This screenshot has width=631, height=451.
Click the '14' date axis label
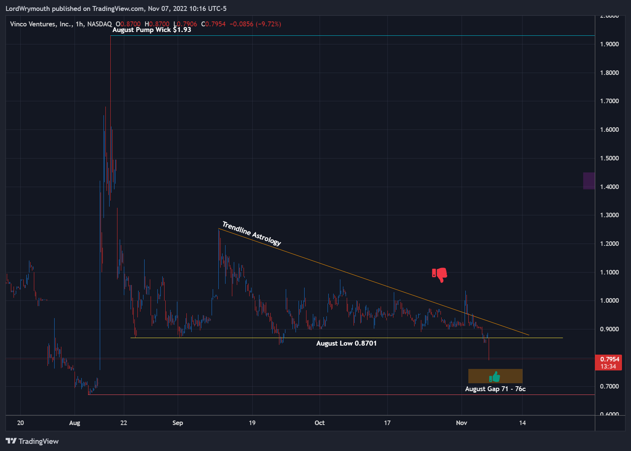pyautogui.click(x=522, y=423)
